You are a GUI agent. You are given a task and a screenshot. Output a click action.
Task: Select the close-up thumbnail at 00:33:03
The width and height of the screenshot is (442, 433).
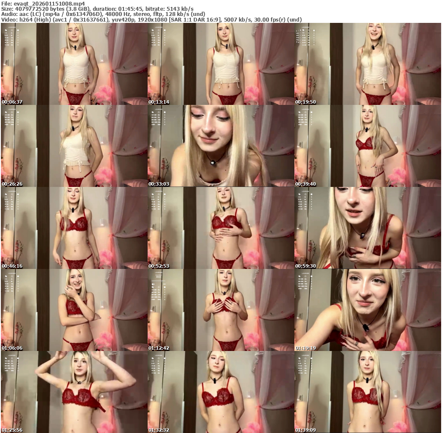click(x=221, y=146)
